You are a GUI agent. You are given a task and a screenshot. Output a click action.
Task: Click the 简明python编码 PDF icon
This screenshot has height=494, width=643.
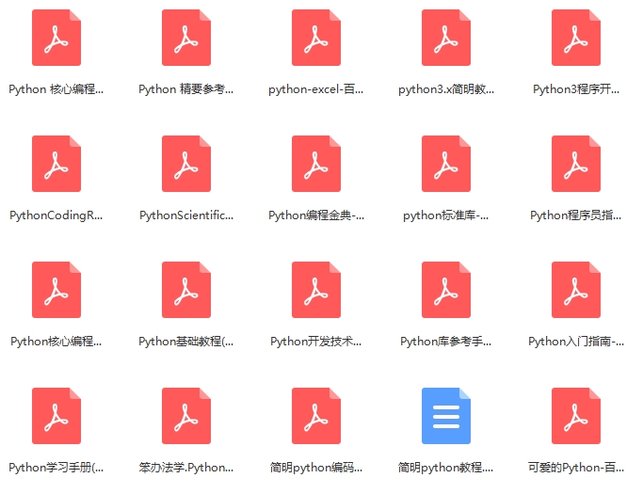pos(316,416)
